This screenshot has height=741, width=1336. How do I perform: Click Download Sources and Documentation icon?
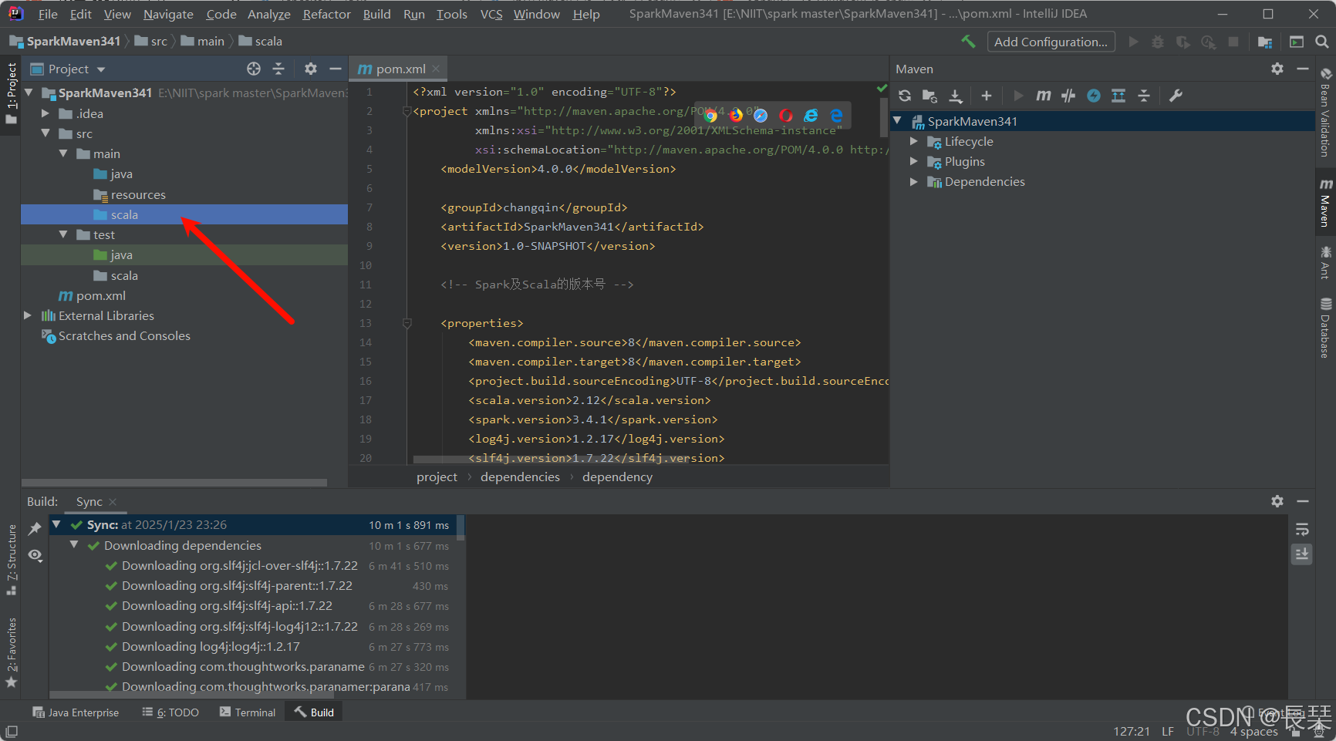pos(955,96)
